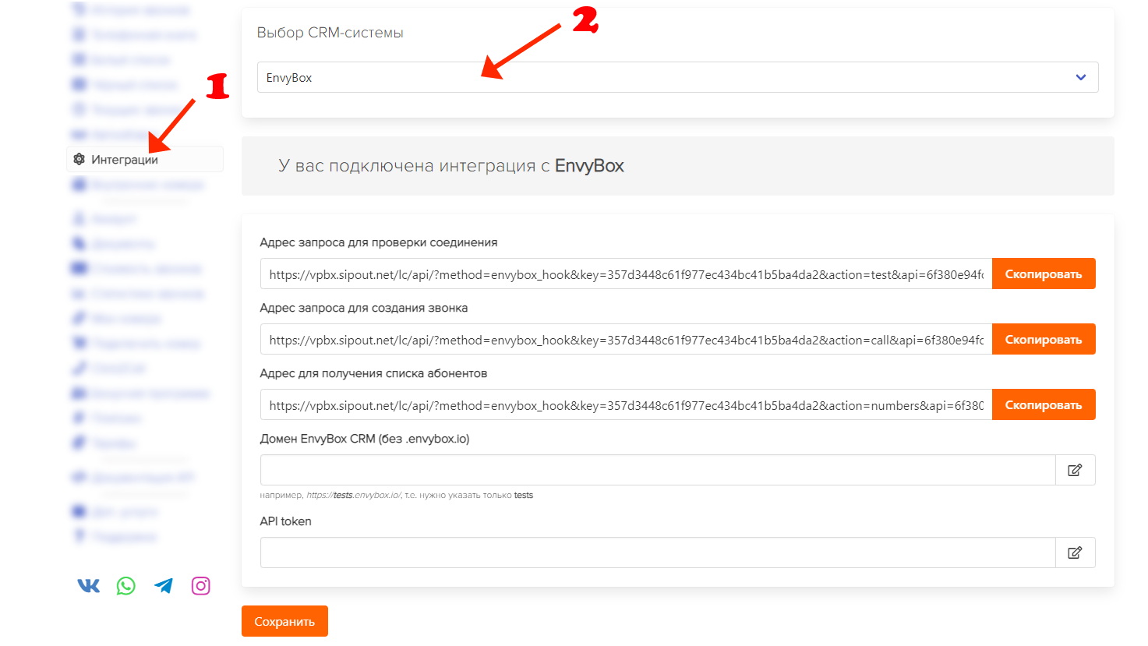
Task: Copy the subscriber list address
Action: (1043, 405)
